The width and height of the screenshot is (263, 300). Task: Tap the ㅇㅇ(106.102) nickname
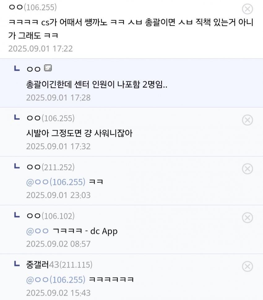coord(51,216)
